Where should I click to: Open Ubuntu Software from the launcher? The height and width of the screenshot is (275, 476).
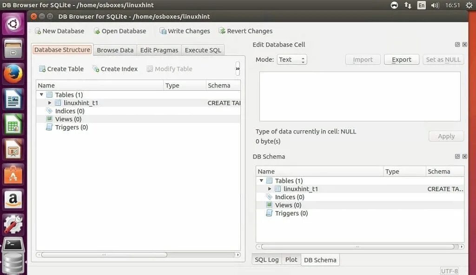13,174
